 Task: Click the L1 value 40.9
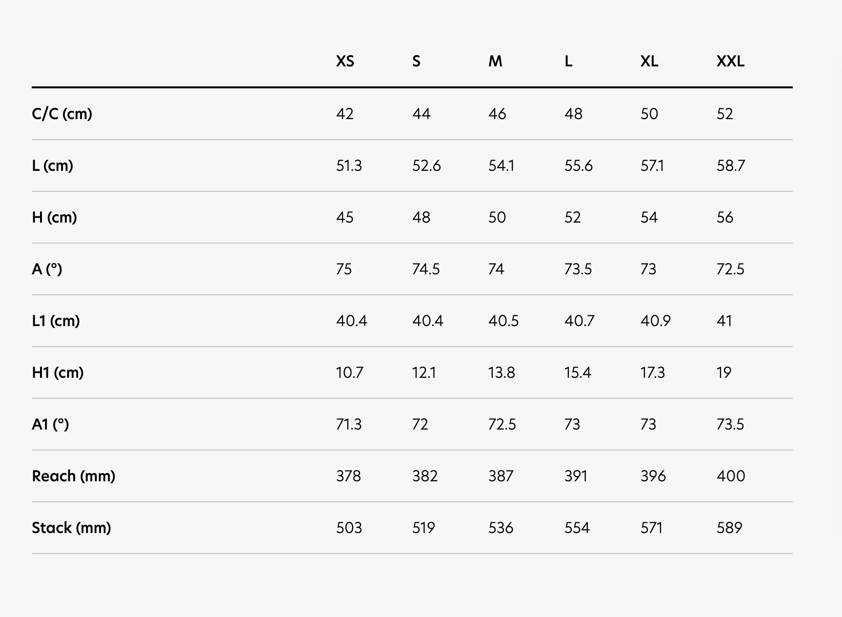tap(655, 321)
